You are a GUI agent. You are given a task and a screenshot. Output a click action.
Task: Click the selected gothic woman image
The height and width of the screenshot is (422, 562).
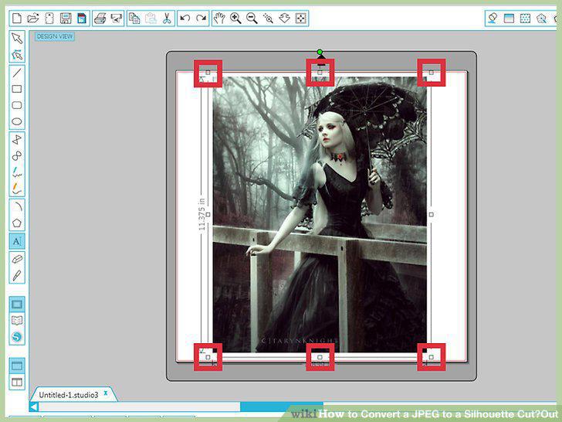320,215
